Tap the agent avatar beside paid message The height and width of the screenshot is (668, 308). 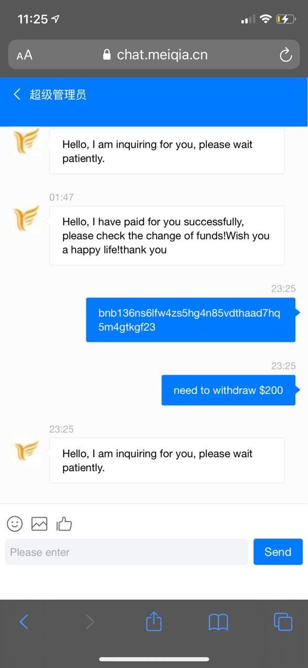coord(27,219)
